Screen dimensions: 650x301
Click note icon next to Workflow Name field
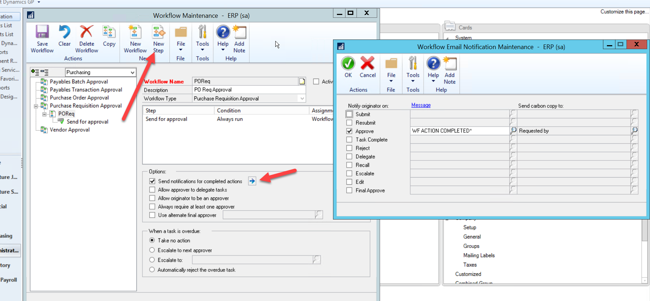302,81
